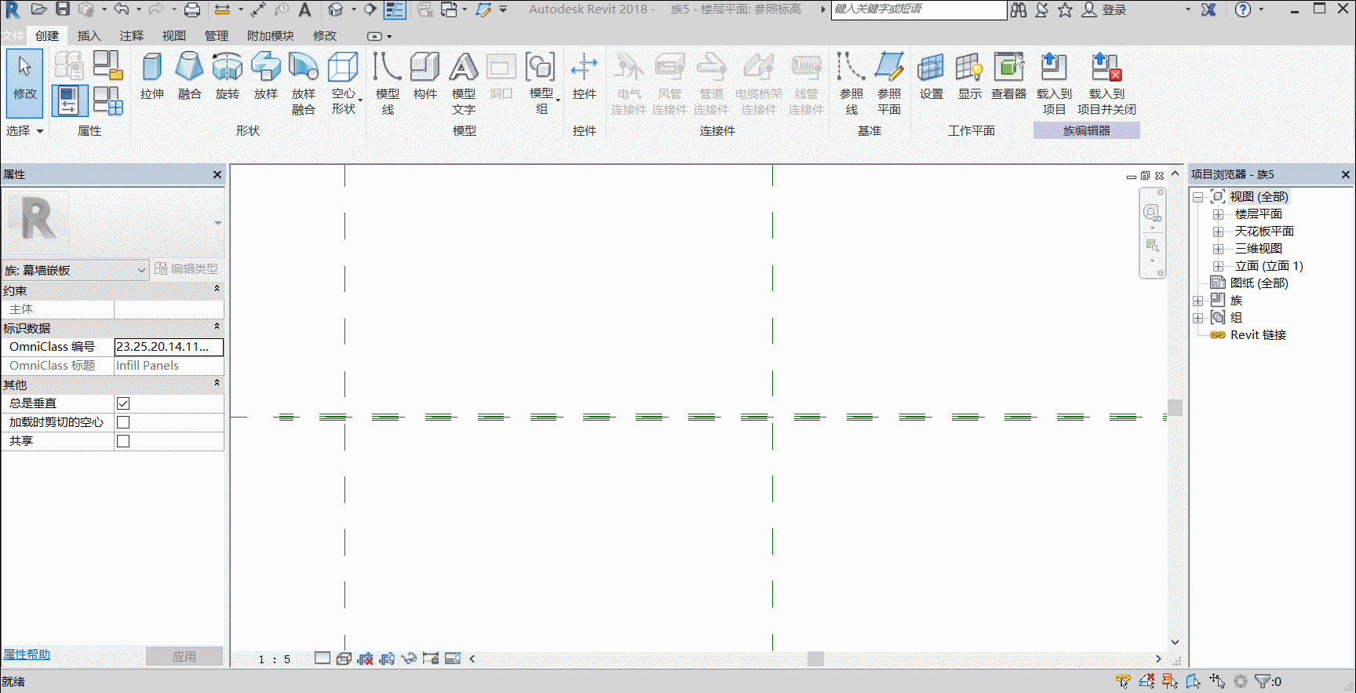The width and height of the screenshot is (1356, 693).
Task: Toggle the 总是垂直 checkbox
Action: point(123,403)
